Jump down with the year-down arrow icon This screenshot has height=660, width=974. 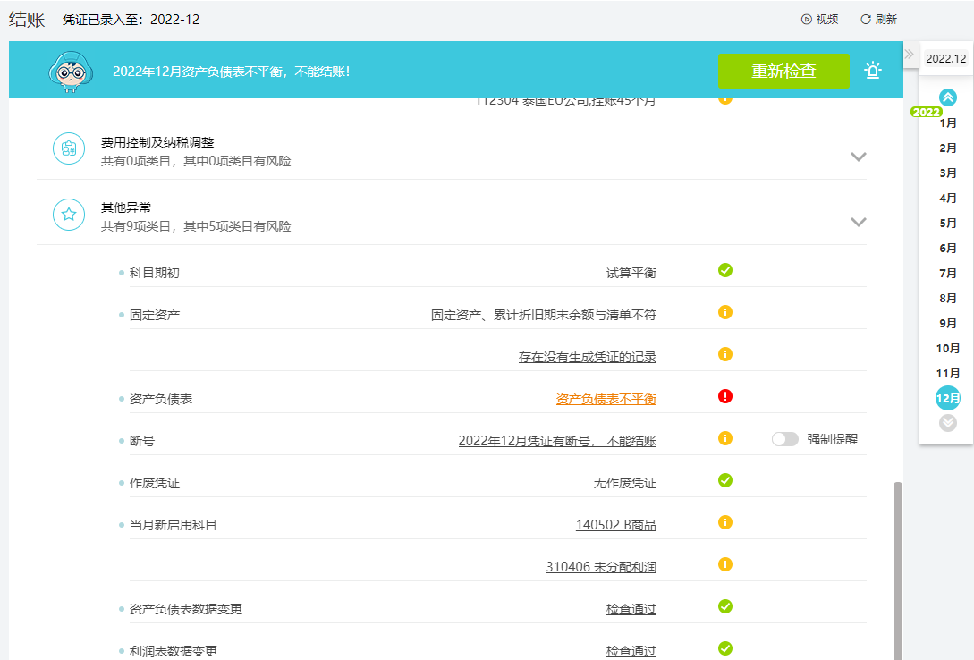point(948,423)
